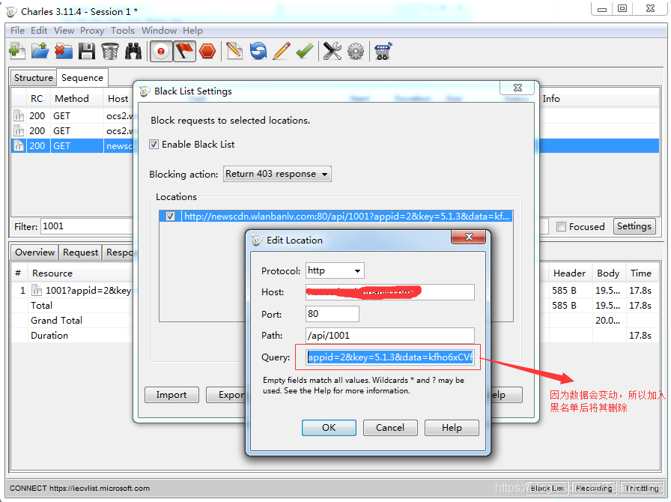The height and width of the screenshot is (502, 671).
Task: Open the Help menu
Action: point(192,31)
